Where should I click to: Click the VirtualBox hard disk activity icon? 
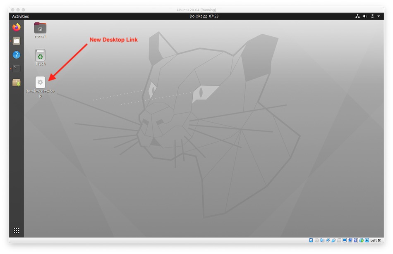[x=311, y=240]
